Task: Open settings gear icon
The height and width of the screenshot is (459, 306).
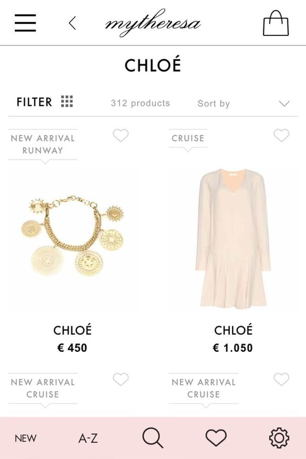Action: pos(279,438)
